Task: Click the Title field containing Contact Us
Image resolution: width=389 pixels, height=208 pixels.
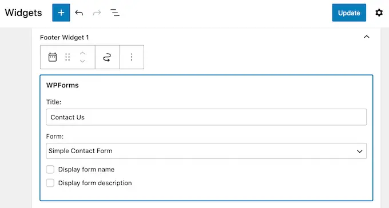Action: pyautogui.click(x=206, y=117)
